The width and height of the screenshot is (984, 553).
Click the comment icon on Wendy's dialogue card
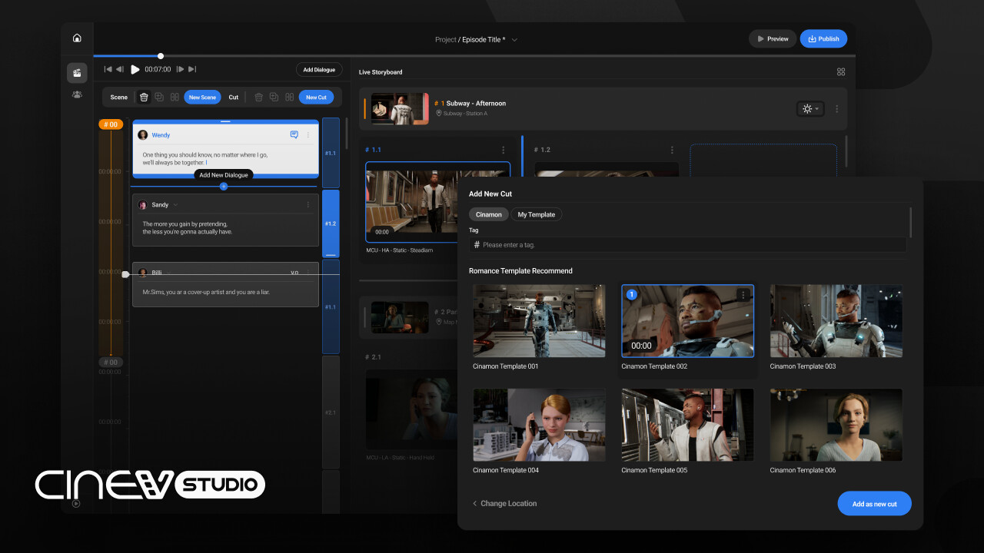(294, 134)
